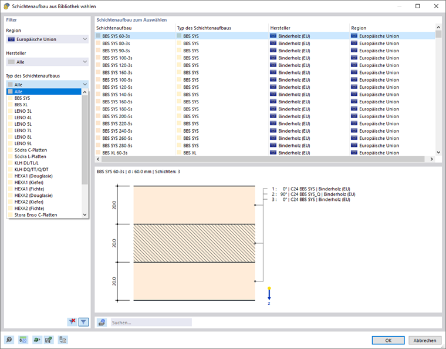The width and height of the screenshot is (446, 349).
Task: Choose LENO 7L from the dropdown list
Action: click(44, 130)
